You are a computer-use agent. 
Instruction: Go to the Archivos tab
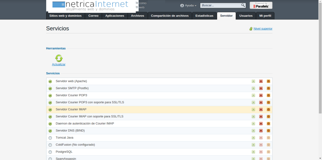138,16
